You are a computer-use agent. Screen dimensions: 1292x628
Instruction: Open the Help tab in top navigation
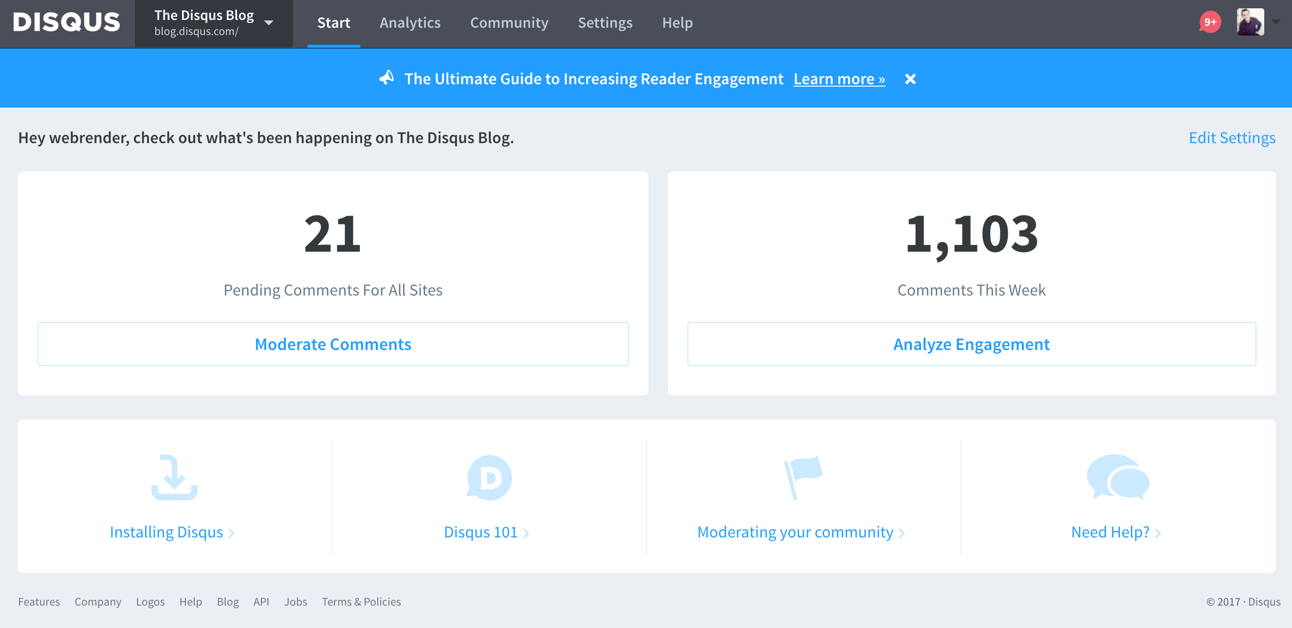[677, 22]
